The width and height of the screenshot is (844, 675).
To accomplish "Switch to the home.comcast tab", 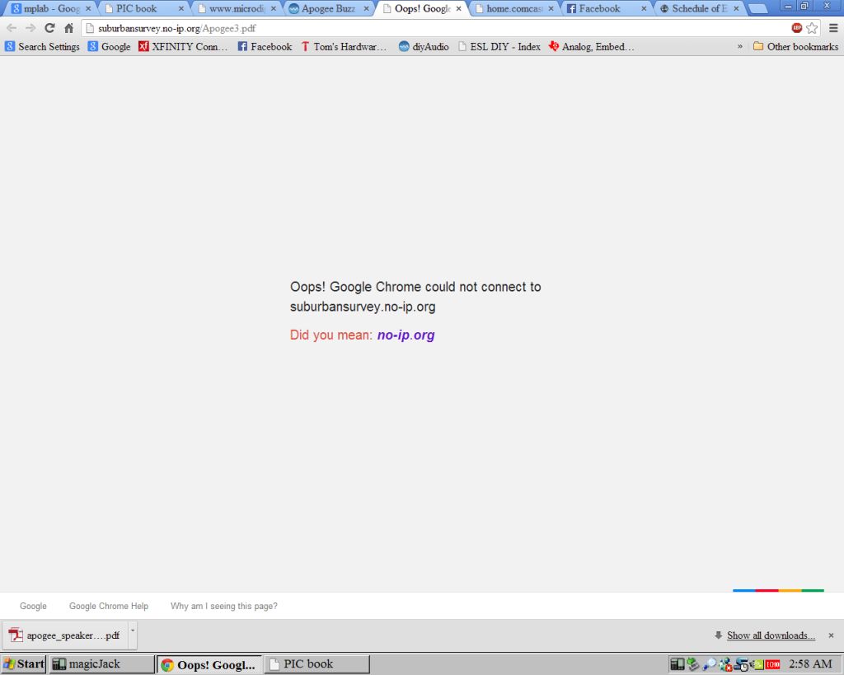I will pyautogui.click(x=514, y=8).
